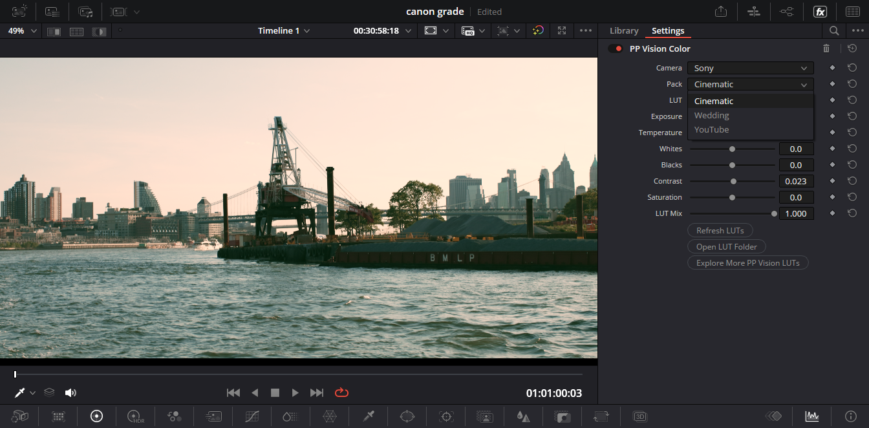Switch to the Library tab
The image size is (869, 428).
coord(624,30)
